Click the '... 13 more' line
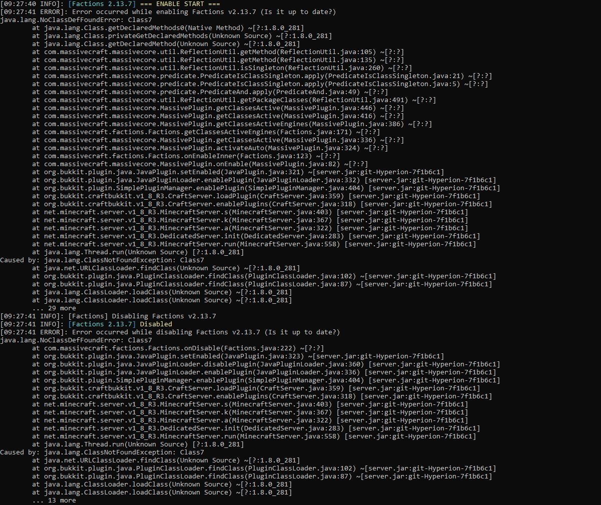601x505 pixels. 54,500
